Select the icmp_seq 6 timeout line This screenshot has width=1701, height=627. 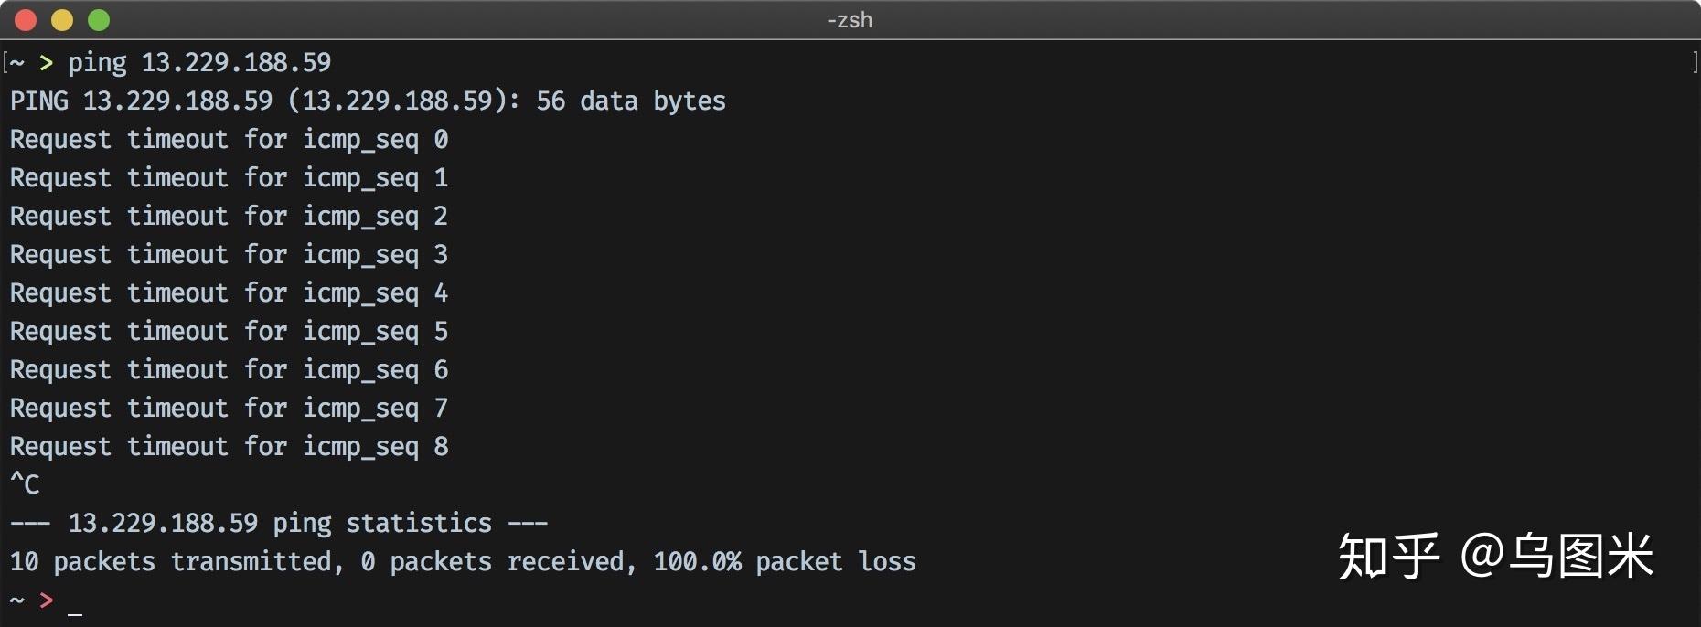tap(229, 369)
